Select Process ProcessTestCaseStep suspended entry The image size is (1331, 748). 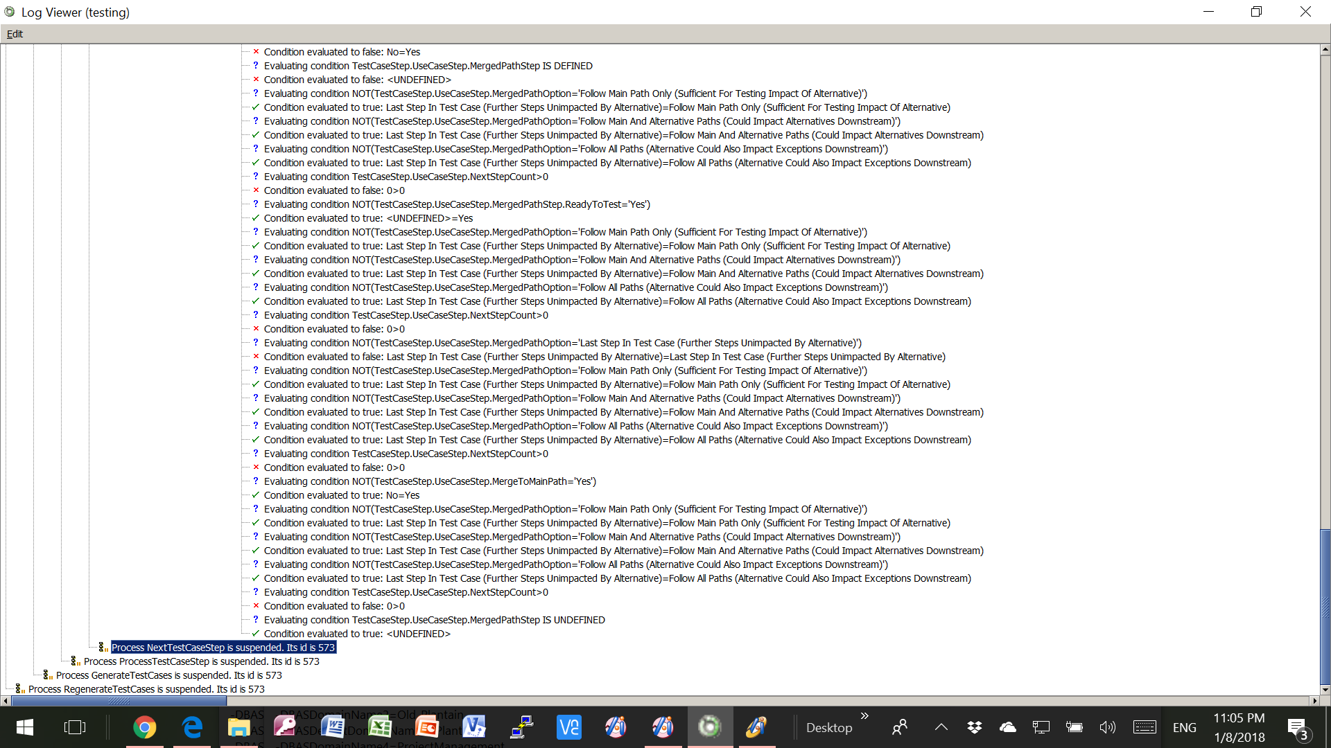201,661
